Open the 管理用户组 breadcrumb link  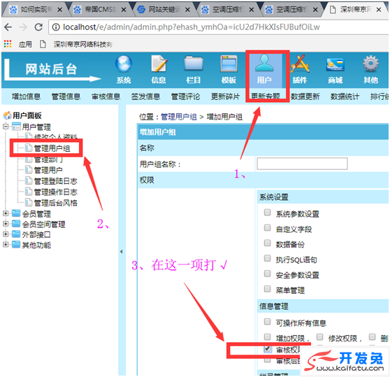pos(179,117)
